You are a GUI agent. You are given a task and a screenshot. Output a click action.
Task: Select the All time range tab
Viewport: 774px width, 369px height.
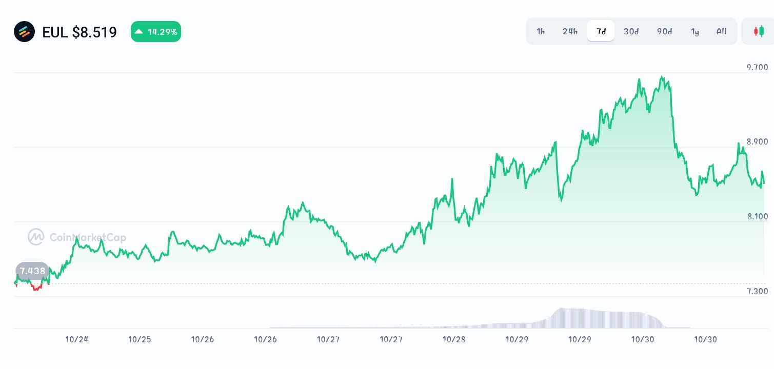722,31
